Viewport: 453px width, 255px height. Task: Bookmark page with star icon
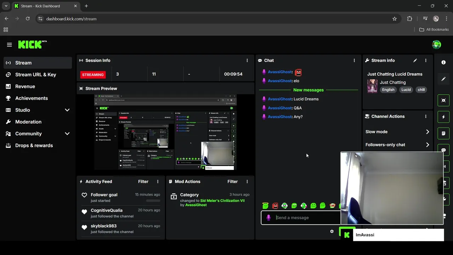(395, 19)
